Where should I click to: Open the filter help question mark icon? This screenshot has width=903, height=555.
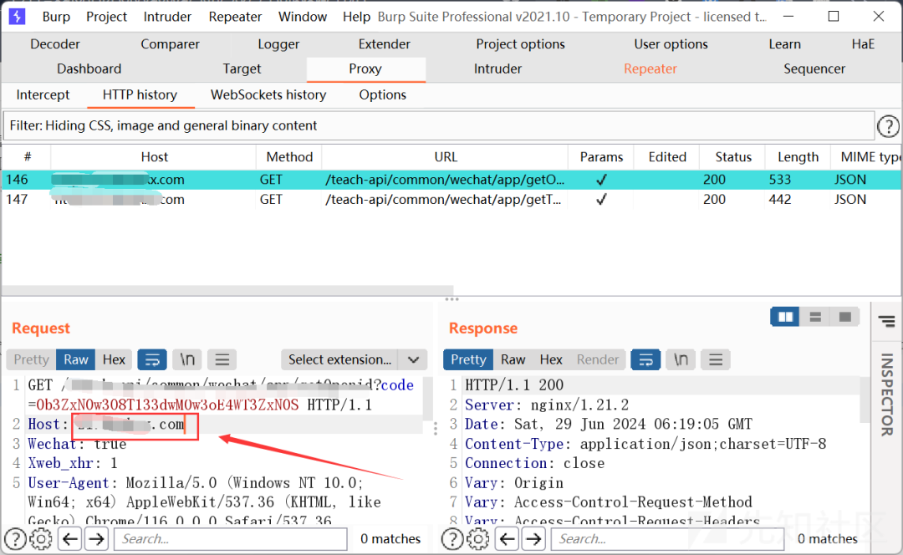pyautogui.click(x=888, y=126)
